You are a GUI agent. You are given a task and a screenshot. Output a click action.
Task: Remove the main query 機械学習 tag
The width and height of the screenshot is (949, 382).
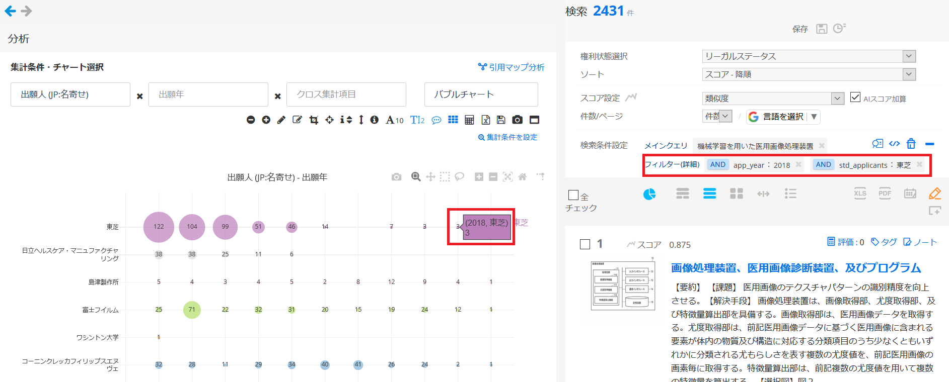[x=822, y=146]
